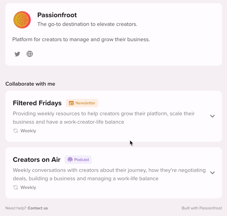Click the Collaborate with me heading

point(30,84)
